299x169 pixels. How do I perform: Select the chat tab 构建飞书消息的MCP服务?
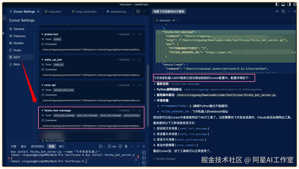click(169, 11)
